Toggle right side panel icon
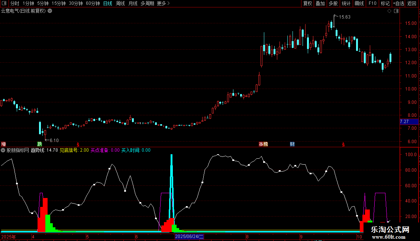The height and width of the screenshot is (241, 420). [x=396, y=11]
